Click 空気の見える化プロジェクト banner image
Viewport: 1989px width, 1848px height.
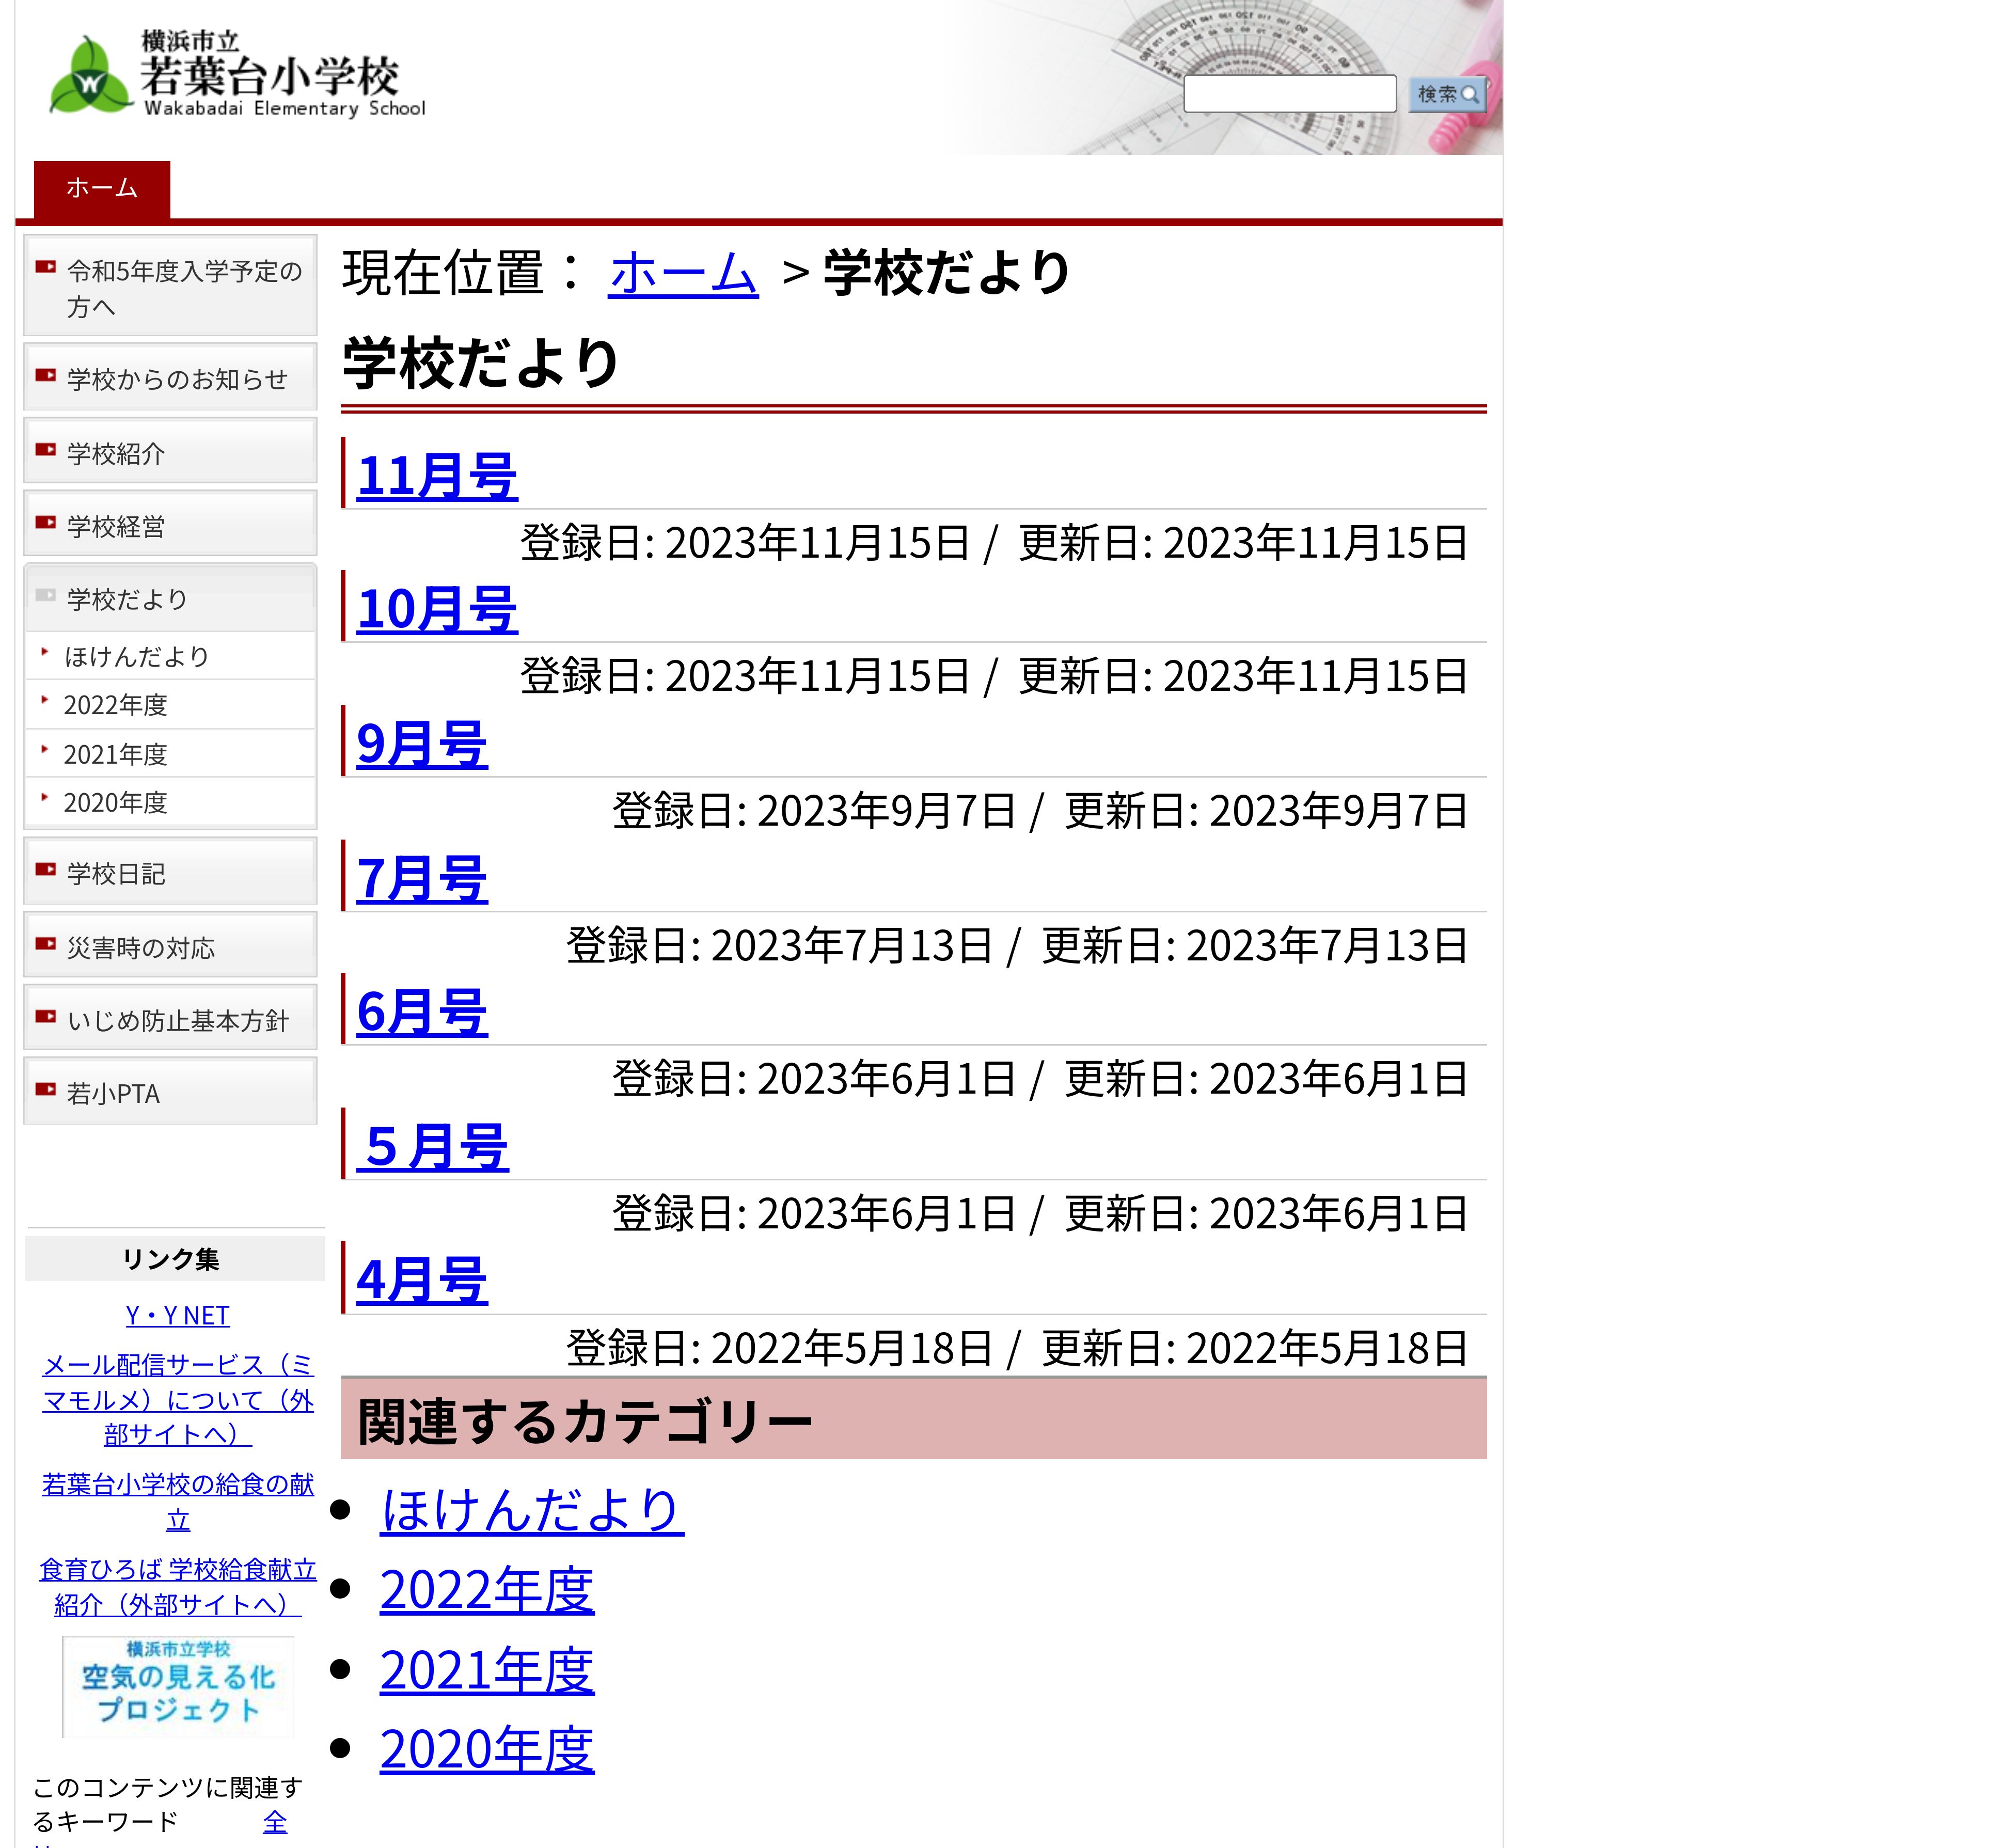177,1687
